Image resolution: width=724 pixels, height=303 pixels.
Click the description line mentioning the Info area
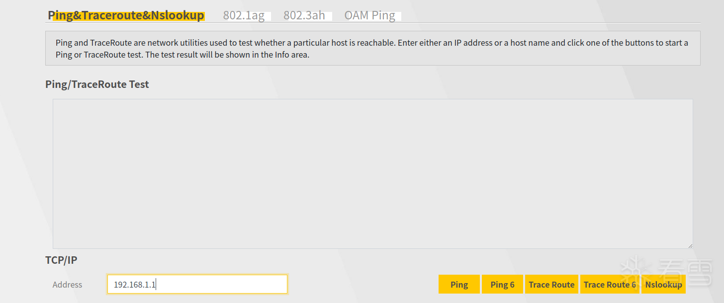[x=182, y=55]
